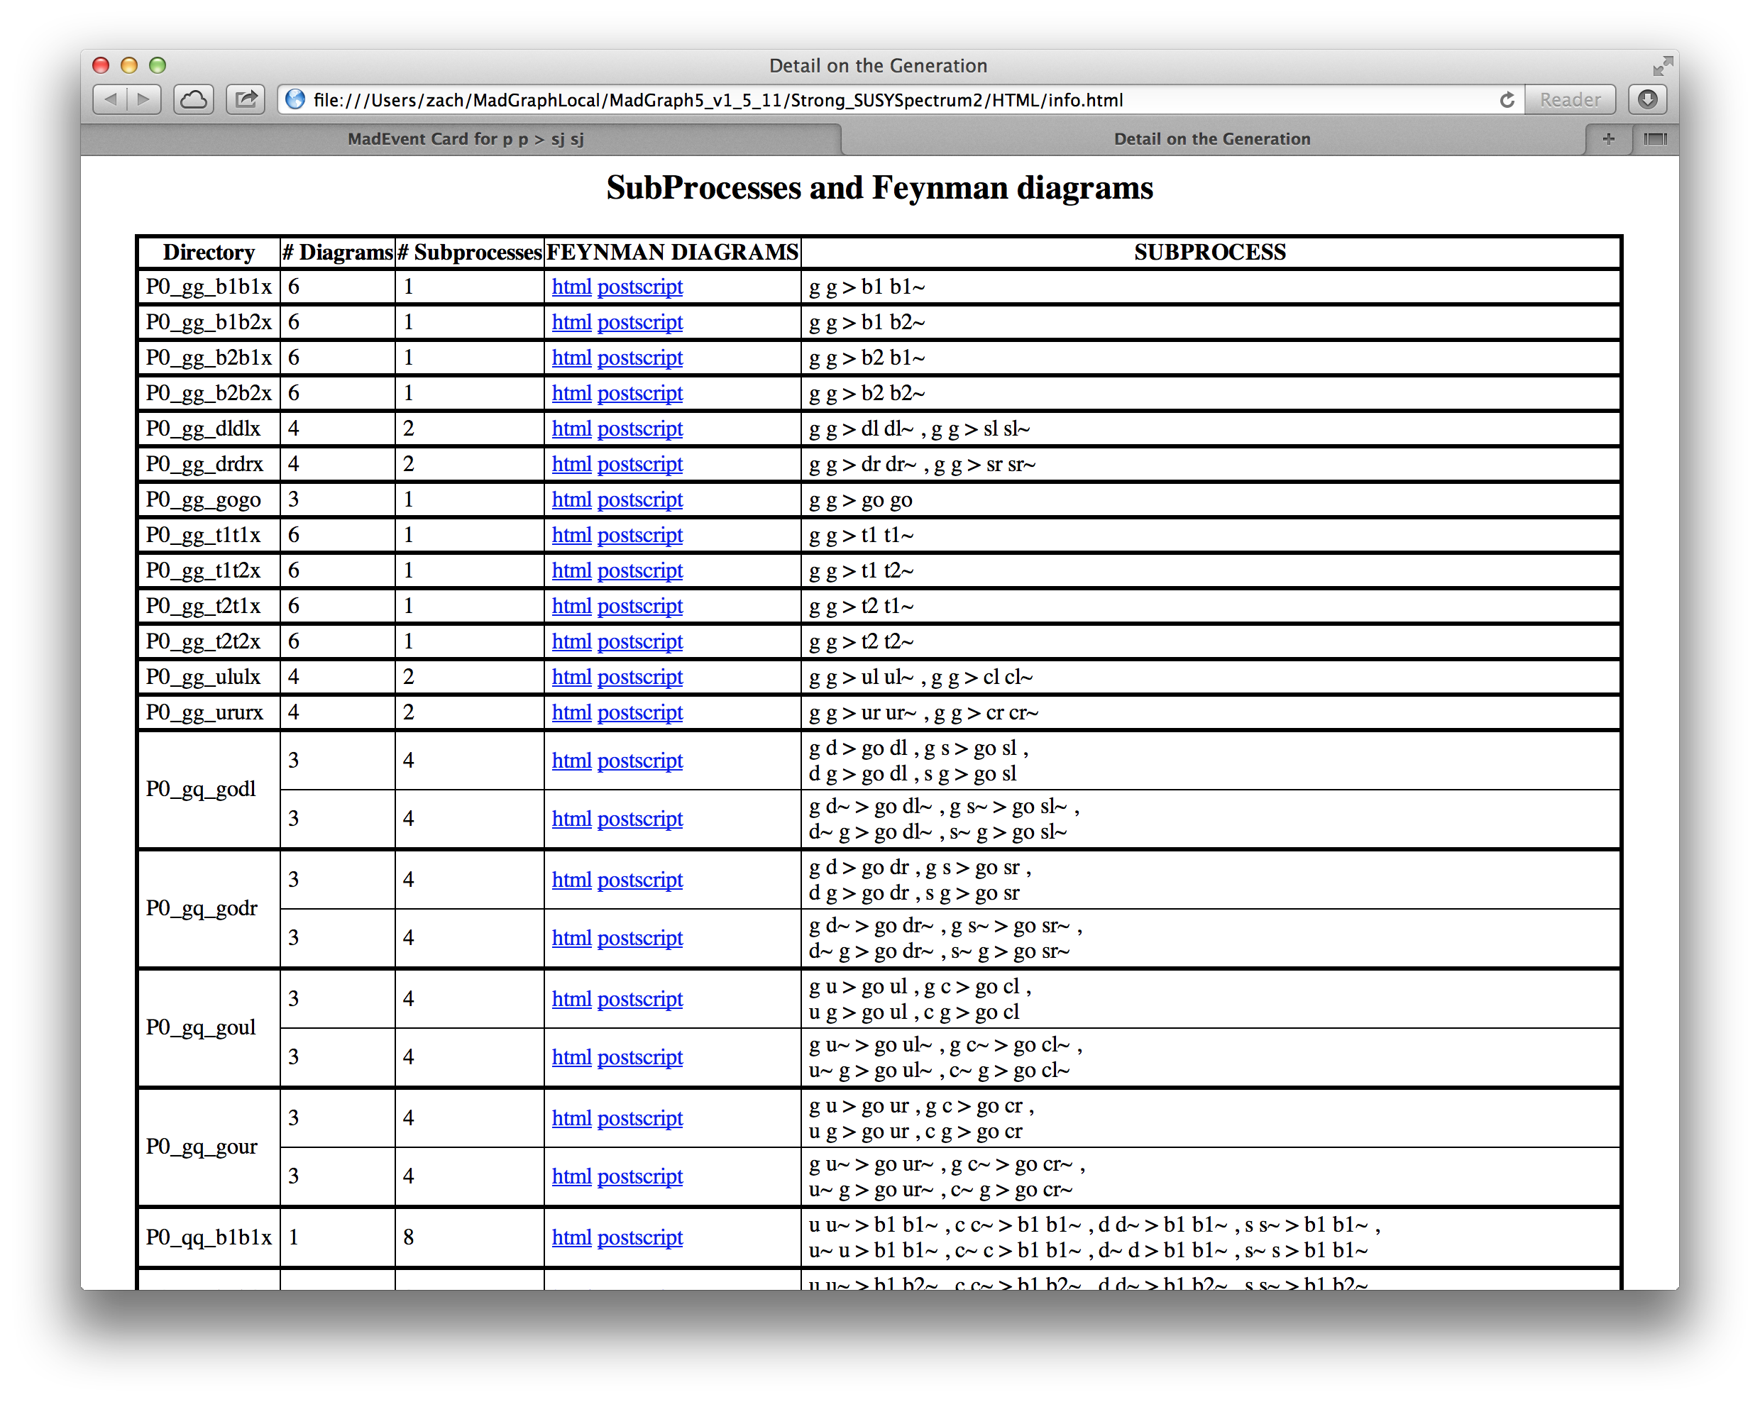Click the browser forward arrow button
1760x1402 pixels.
coord(143,99)
